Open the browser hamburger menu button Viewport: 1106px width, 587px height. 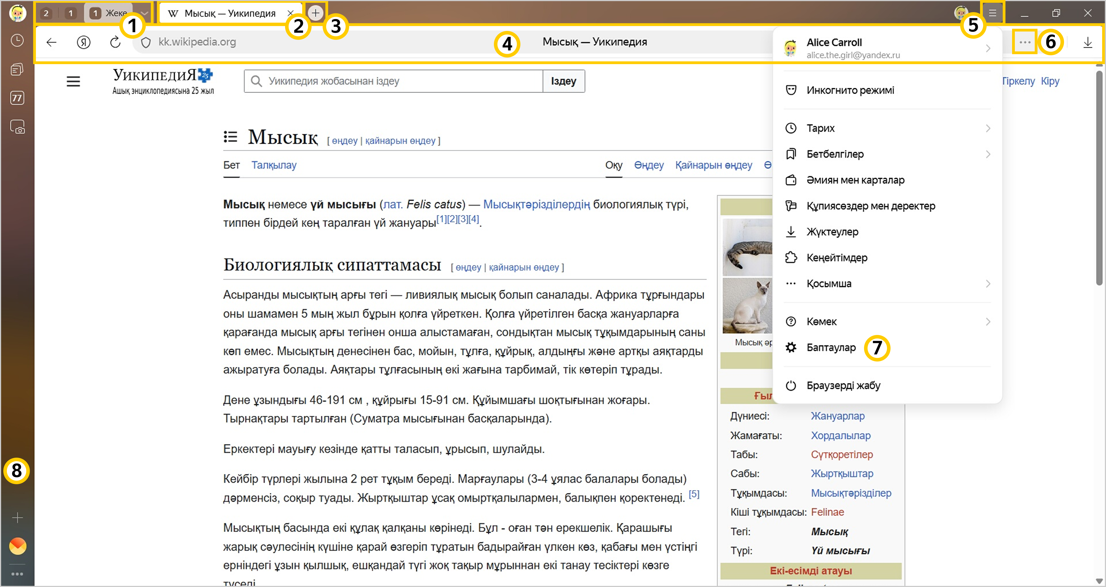pos(993,13)
